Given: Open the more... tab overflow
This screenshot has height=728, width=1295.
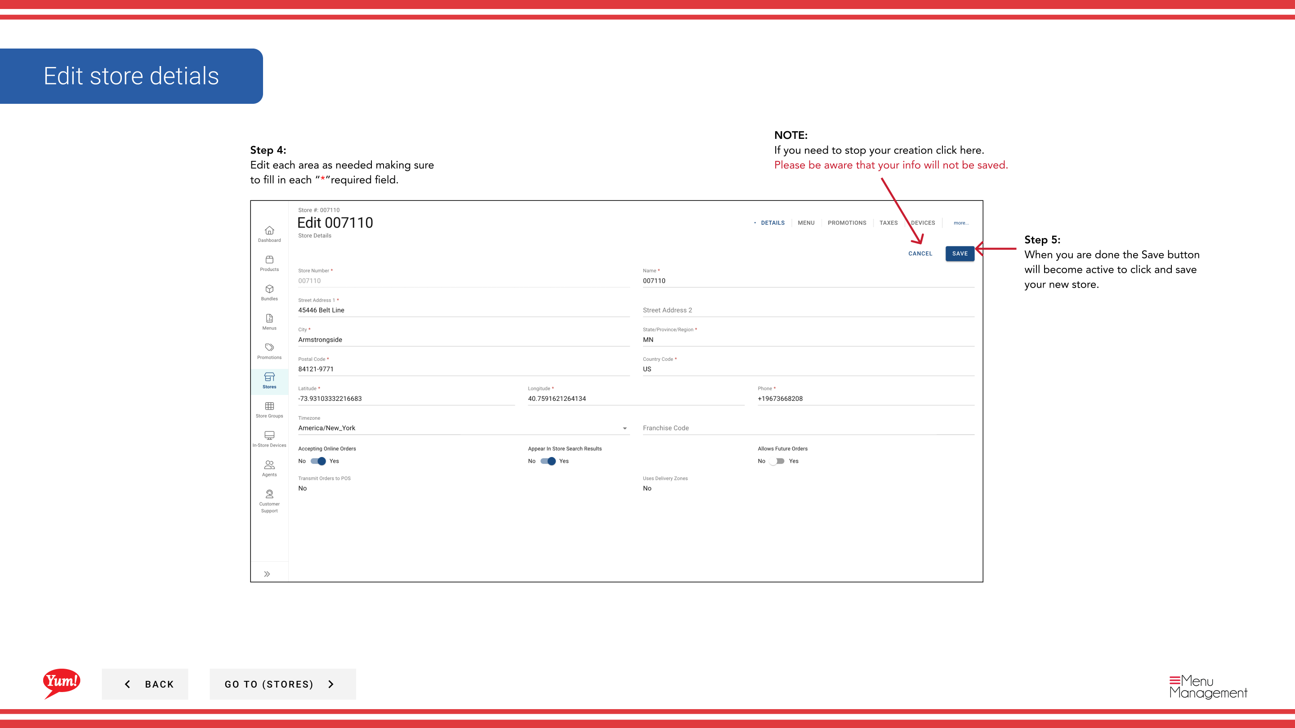Looking at the screenshot, I should pos(961,223).
